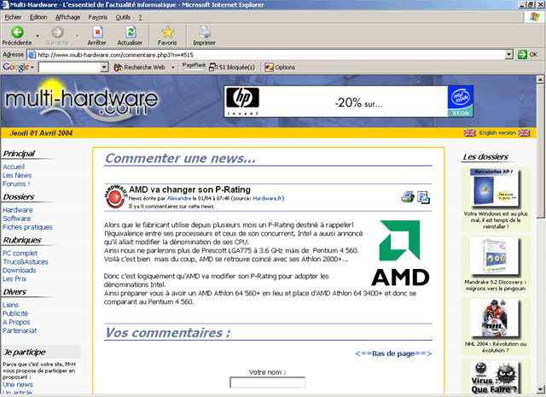The image size is (546, 397).
Task: Open the Outils menu
Action: [x=123, y=17]
